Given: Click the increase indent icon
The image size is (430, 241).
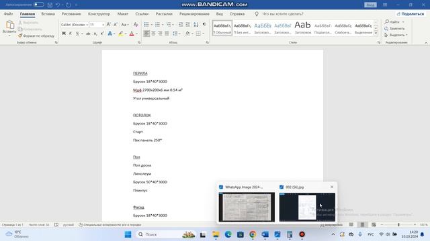Looking at the screenshot, I should (x=187, y=25).
